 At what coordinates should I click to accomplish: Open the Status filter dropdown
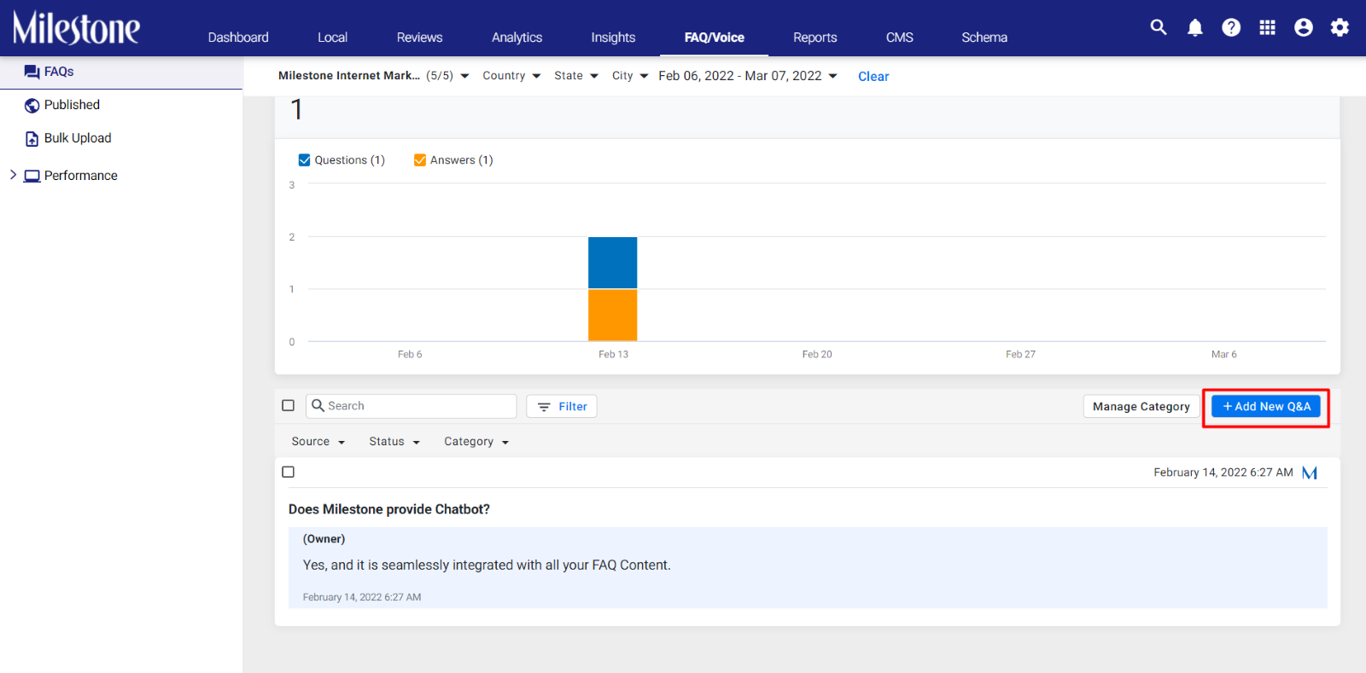(x=394, y=442)
